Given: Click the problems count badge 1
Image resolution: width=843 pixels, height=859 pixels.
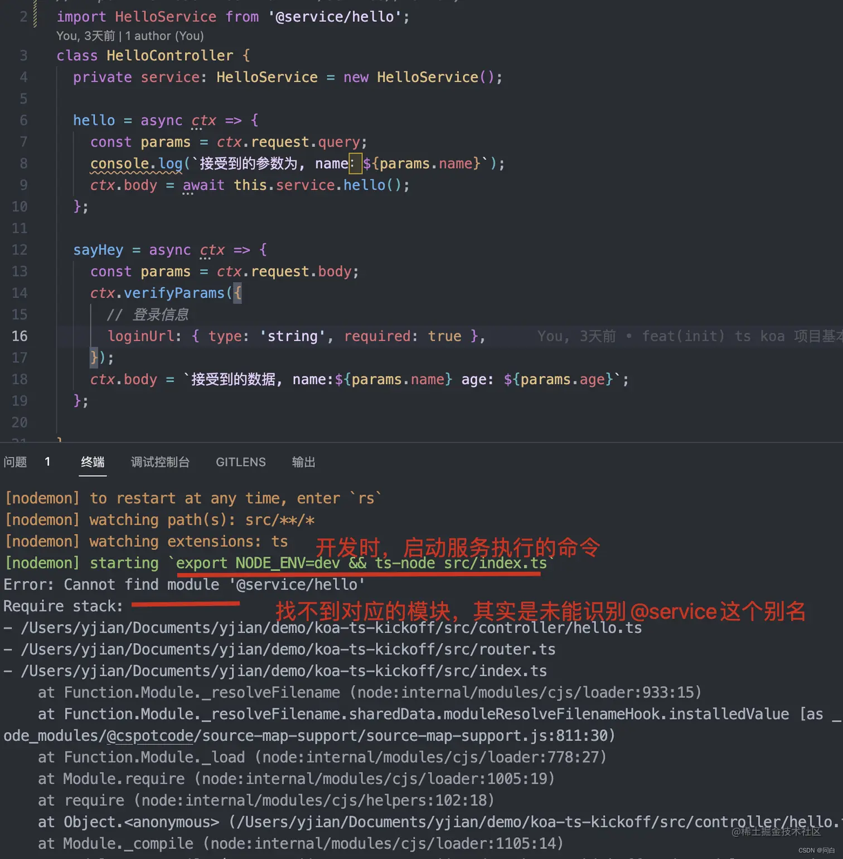Looking at the screenshot, I should (x=47, y=462).
